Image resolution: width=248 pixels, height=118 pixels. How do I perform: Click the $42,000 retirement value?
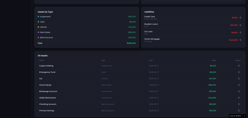pos(212,98)
